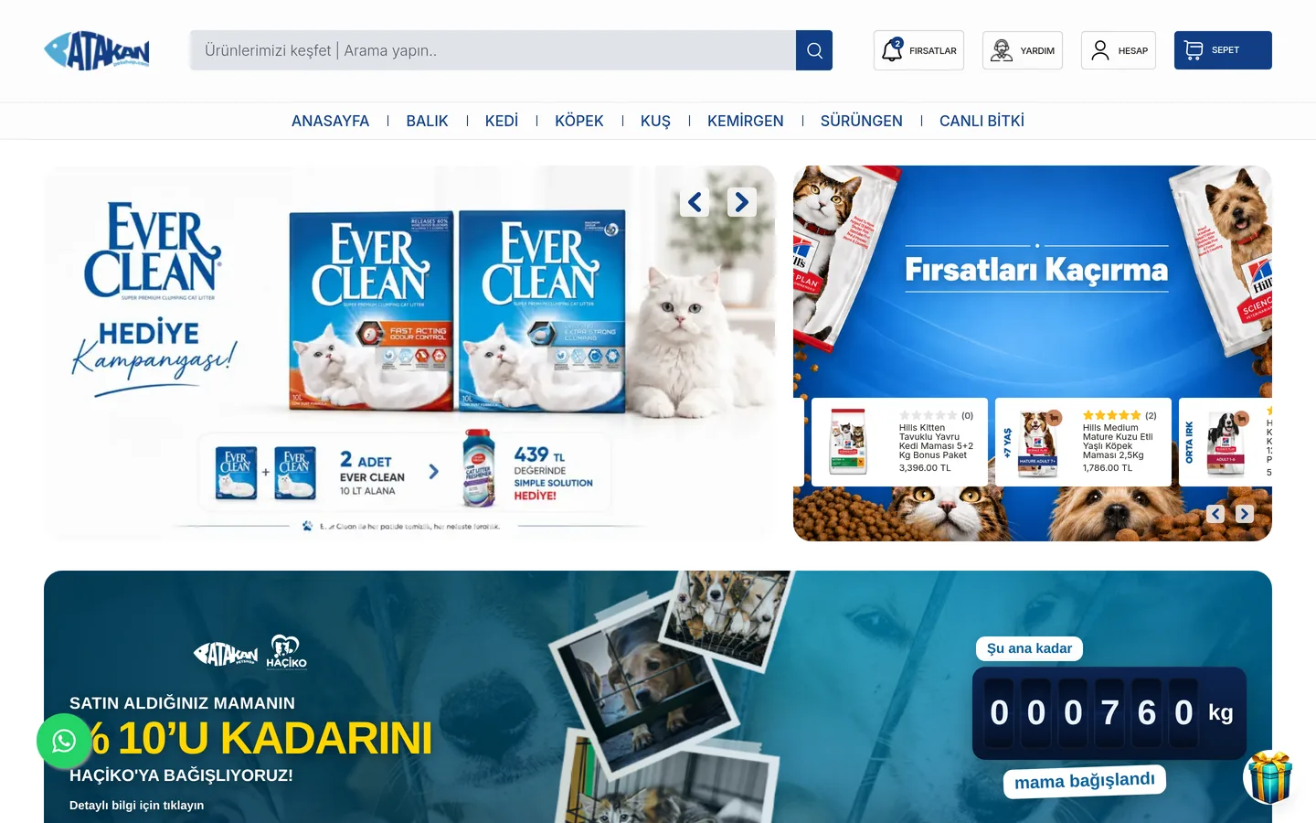
Task: Open the Hesap account menu
Action: [x=1119, y=50]
